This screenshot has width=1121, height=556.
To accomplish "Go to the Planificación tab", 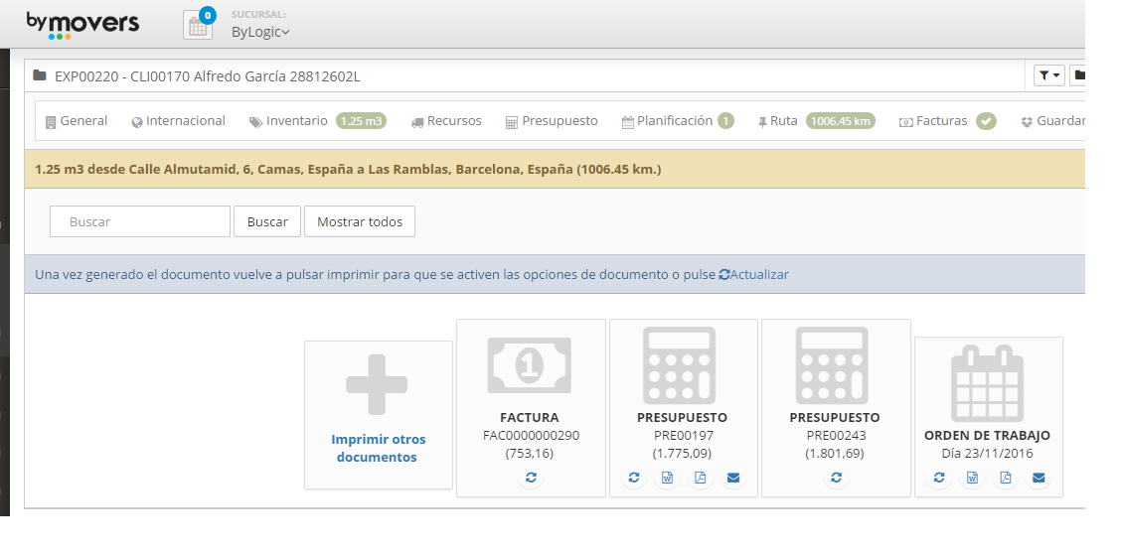I will click(x=675, y=121).
